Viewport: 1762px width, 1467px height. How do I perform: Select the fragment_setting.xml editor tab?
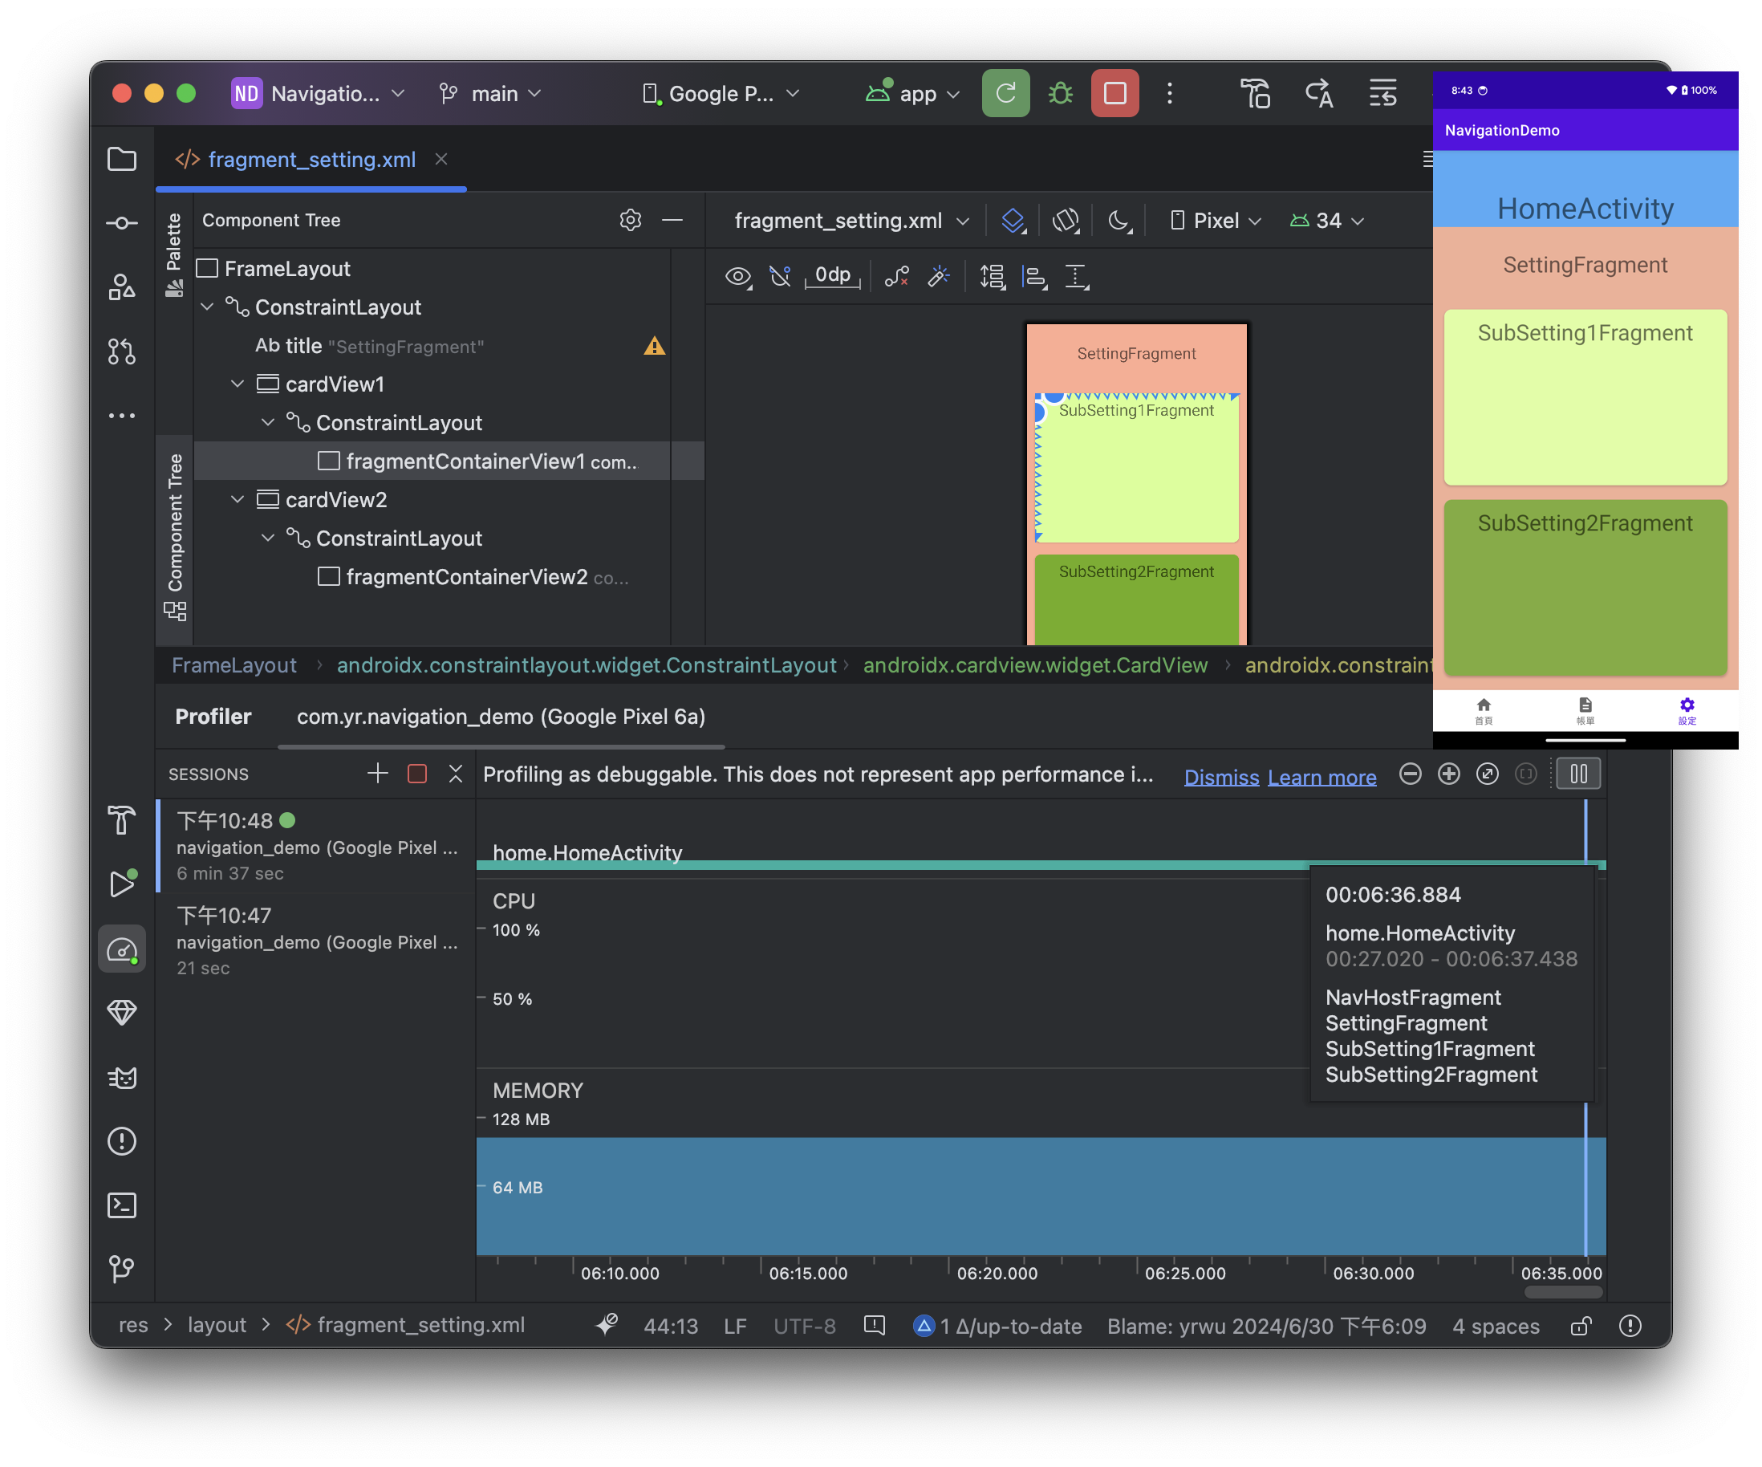pos(311,160)
